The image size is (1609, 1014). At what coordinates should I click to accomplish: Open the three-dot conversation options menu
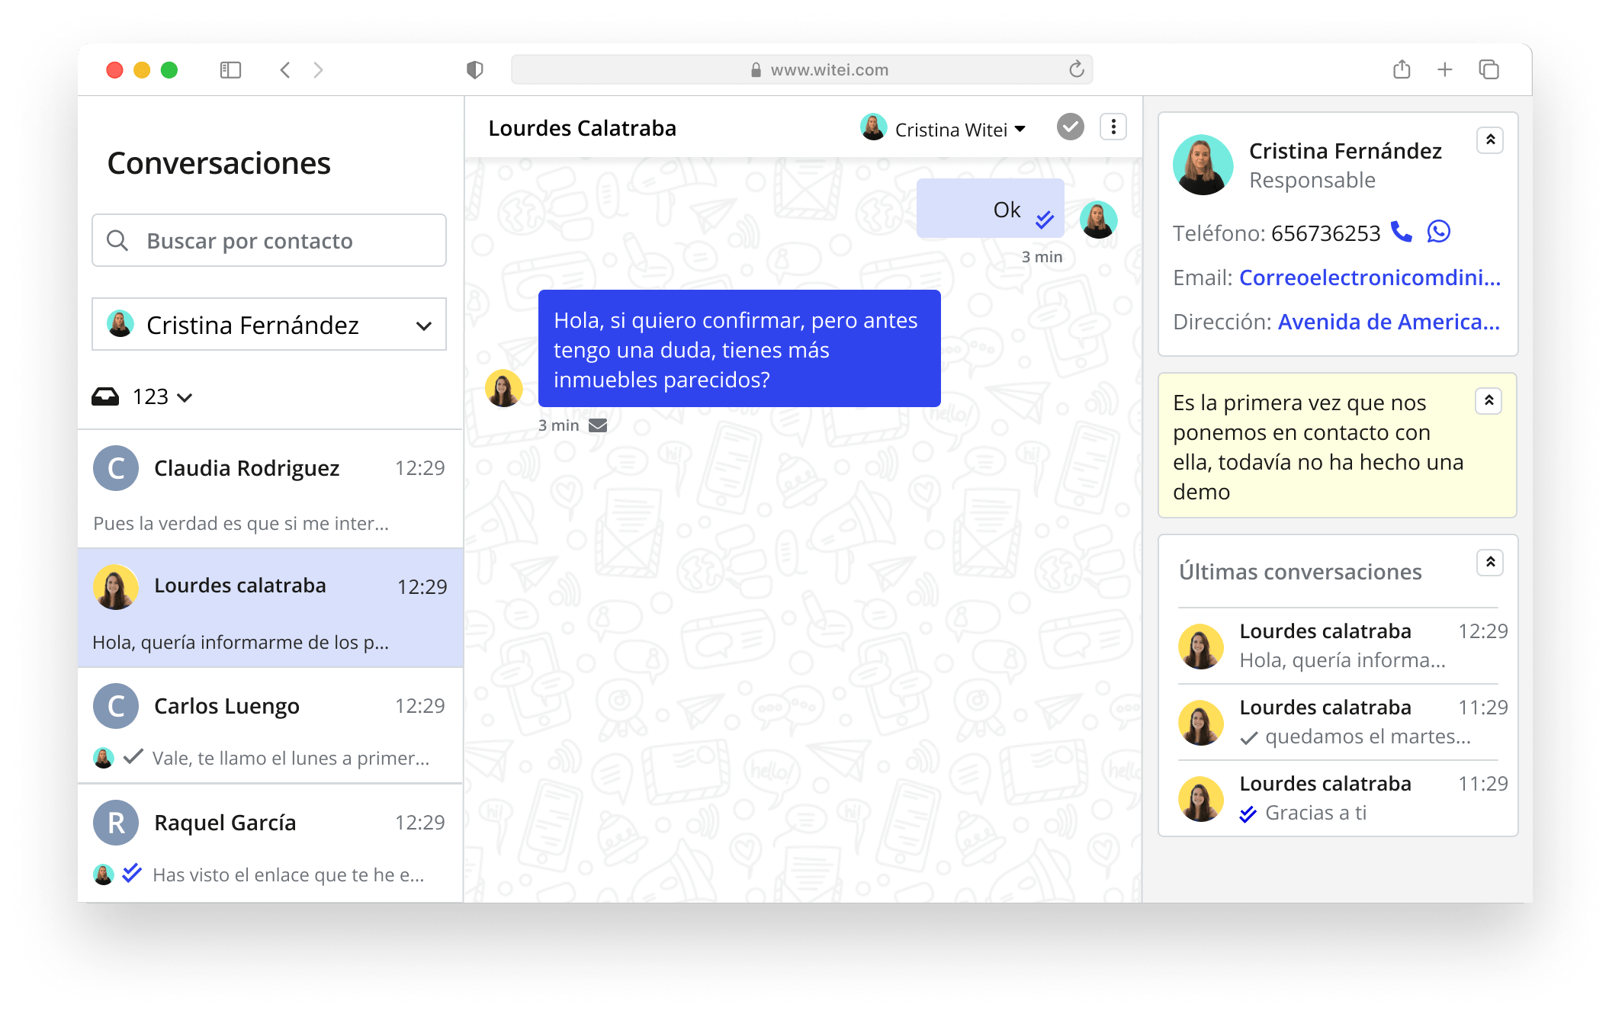(x=1113, y=127)
